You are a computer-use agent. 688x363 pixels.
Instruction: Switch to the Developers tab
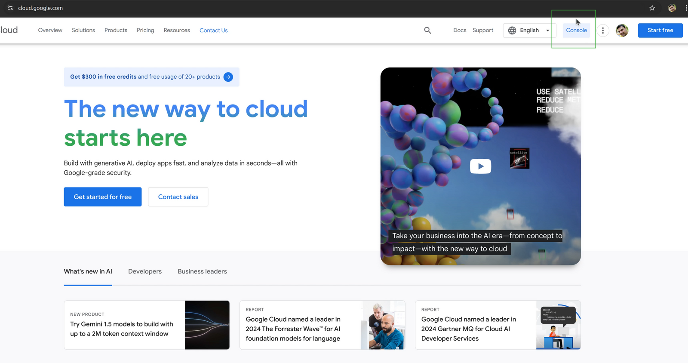pyautogui.click(x=145, y=271)
